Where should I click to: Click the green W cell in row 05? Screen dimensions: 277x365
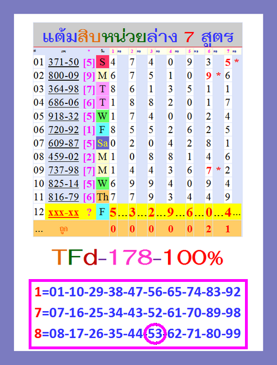[102, 116]
